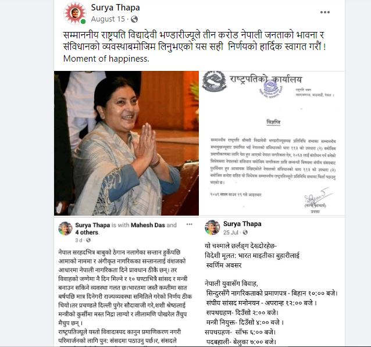The height and width of the screenshot is (347, 371).
Task: Click the globe icon next to 25 Jul
Action: tap(245, 232)
